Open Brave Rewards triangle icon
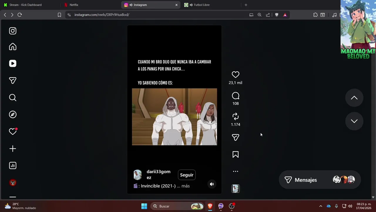The image size is (376, 212). 285,15
